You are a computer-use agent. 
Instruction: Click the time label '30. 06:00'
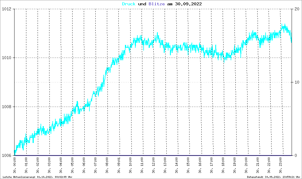pos(84,165)
